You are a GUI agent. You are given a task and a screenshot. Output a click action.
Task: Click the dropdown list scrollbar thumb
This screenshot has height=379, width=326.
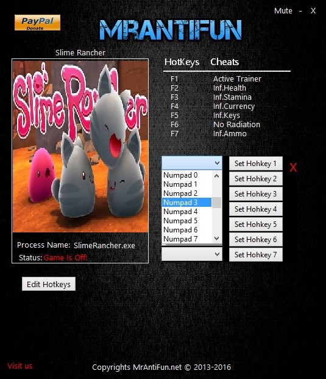(x=217, y=203)
